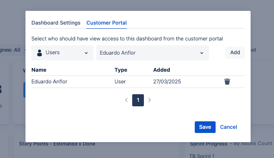Click the Name column header

39,70
